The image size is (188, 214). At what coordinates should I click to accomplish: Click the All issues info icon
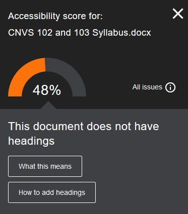[x=170, y=87]
